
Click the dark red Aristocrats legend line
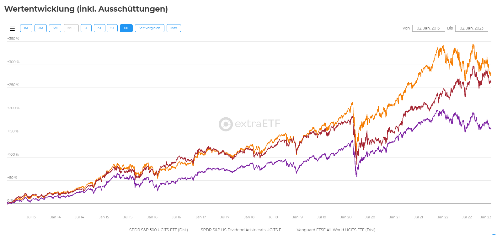[197, 230]
